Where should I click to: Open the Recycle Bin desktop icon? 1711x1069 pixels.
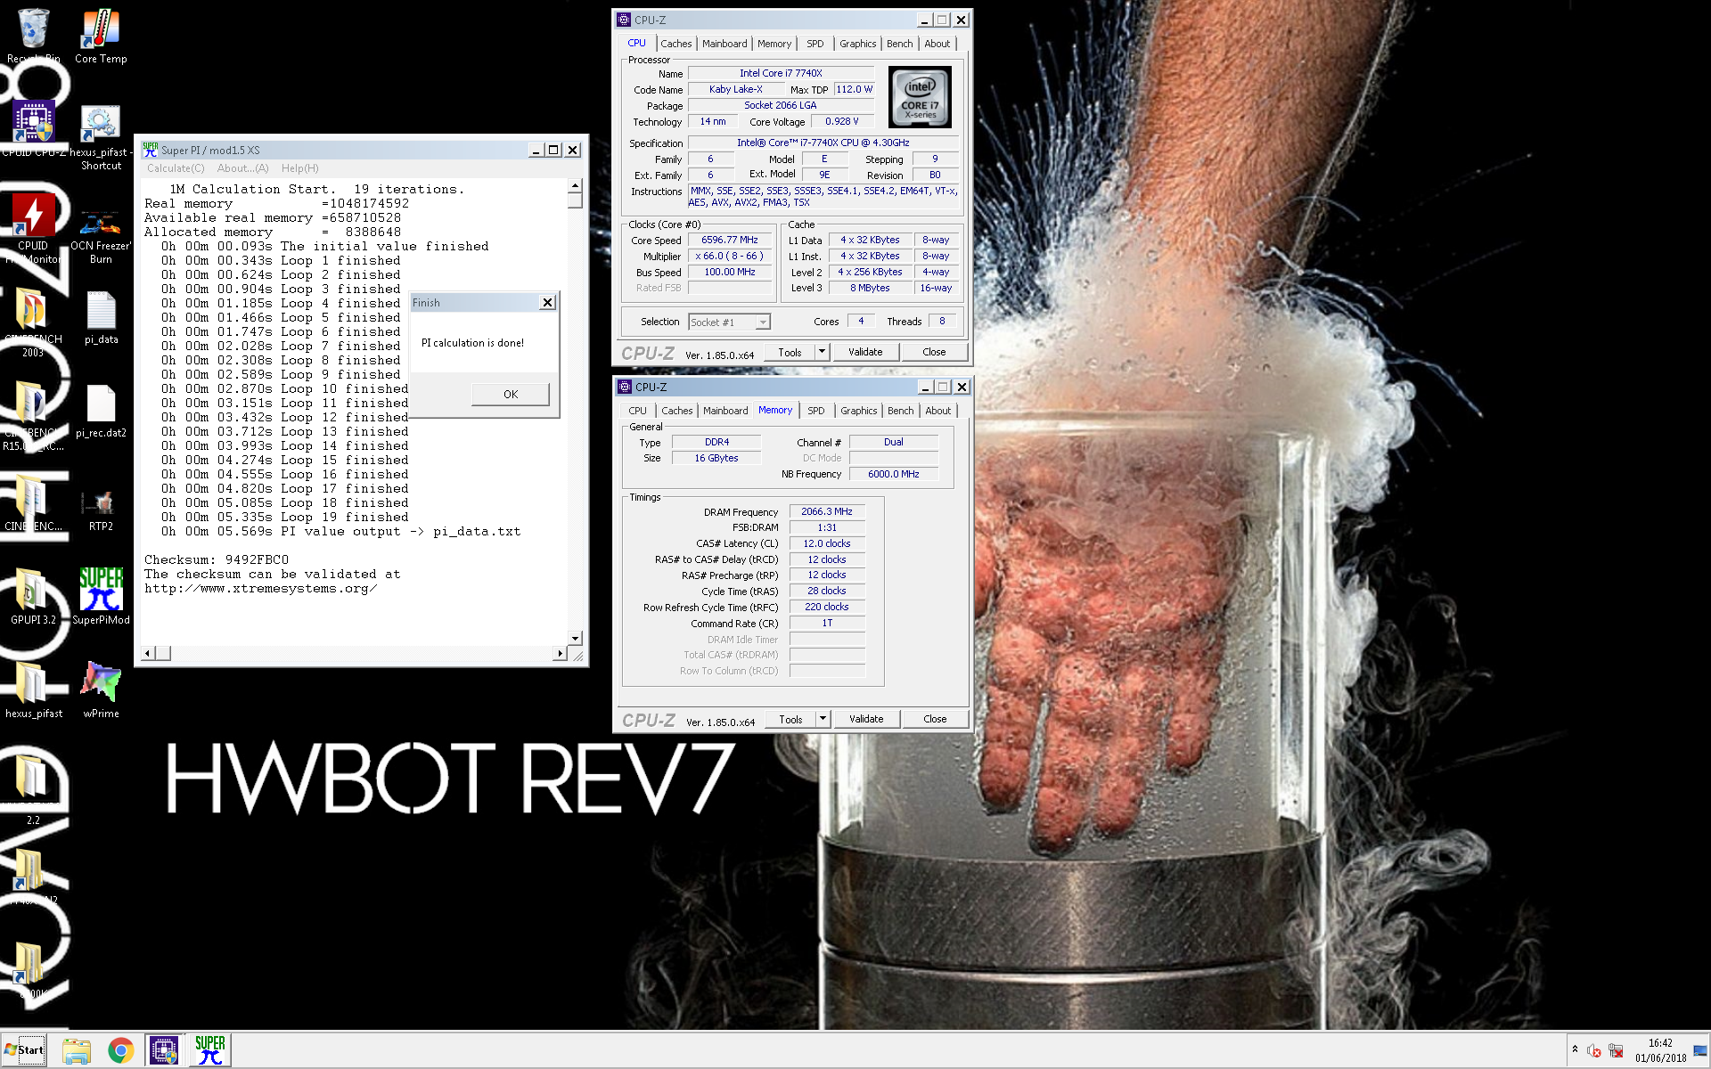[x=33, y=36]
